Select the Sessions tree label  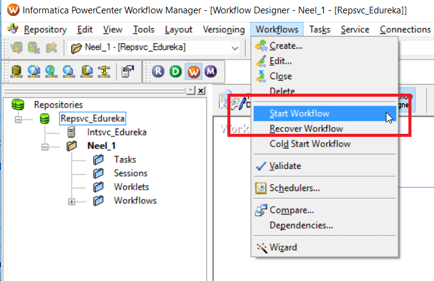tap(130, 173)
